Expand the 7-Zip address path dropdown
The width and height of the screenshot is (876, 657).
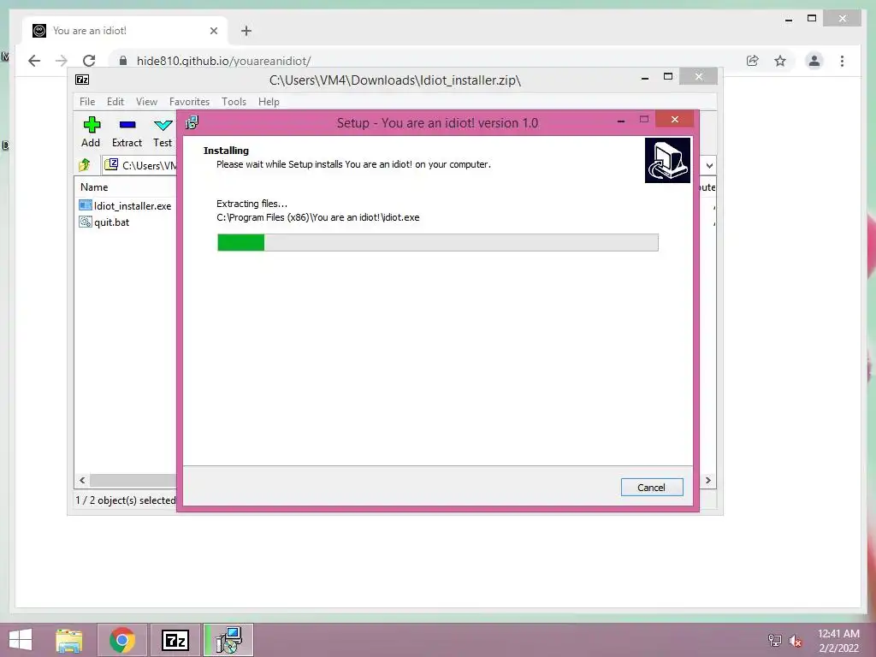(x=709, y=165)
